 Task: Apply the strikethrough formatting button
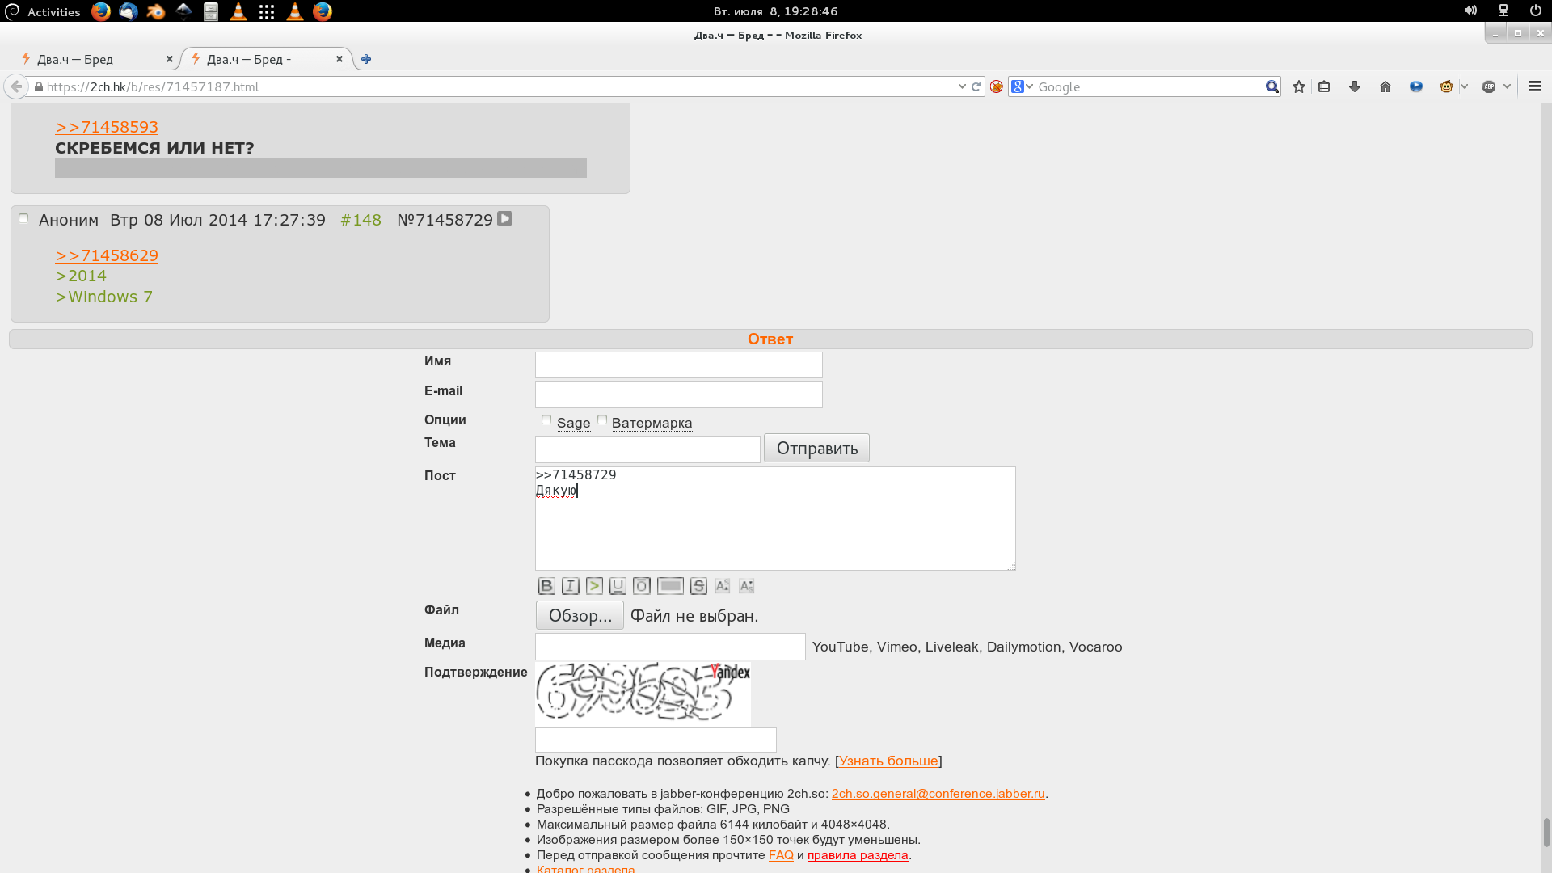pyautogui.click(x=698, y=586)
